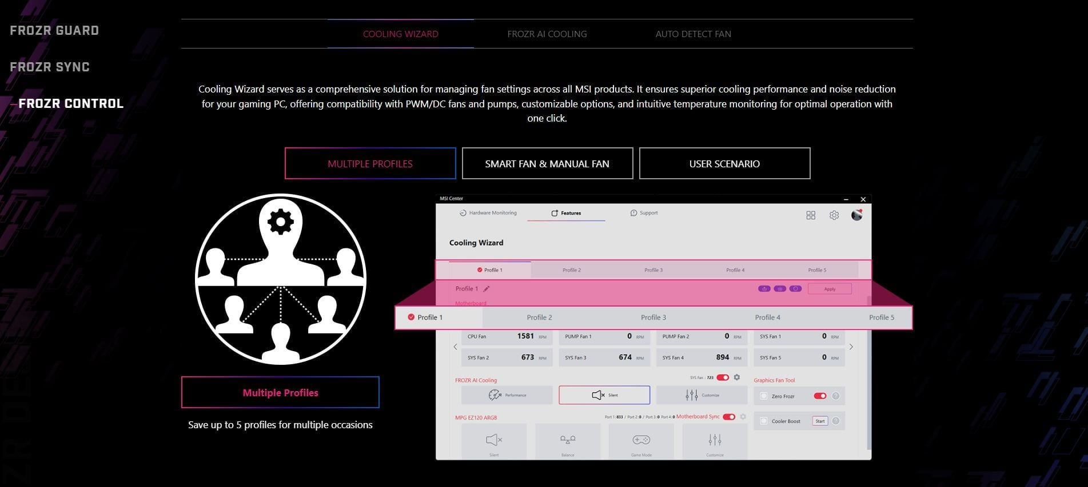Disable the Motherboard Sync toggle

coord(729,417)
